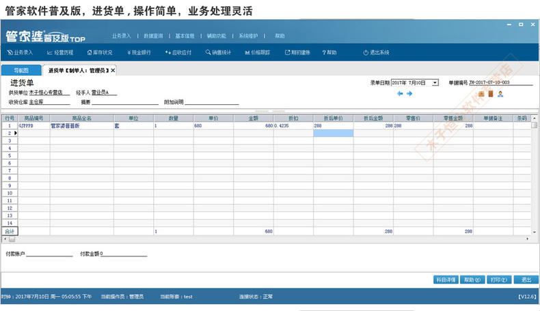Image resolution: width=540 pixels, height=311 pixels.
Task: Go to previous document with left arrow
Action: pyautogui.click(x=400, y=93)
